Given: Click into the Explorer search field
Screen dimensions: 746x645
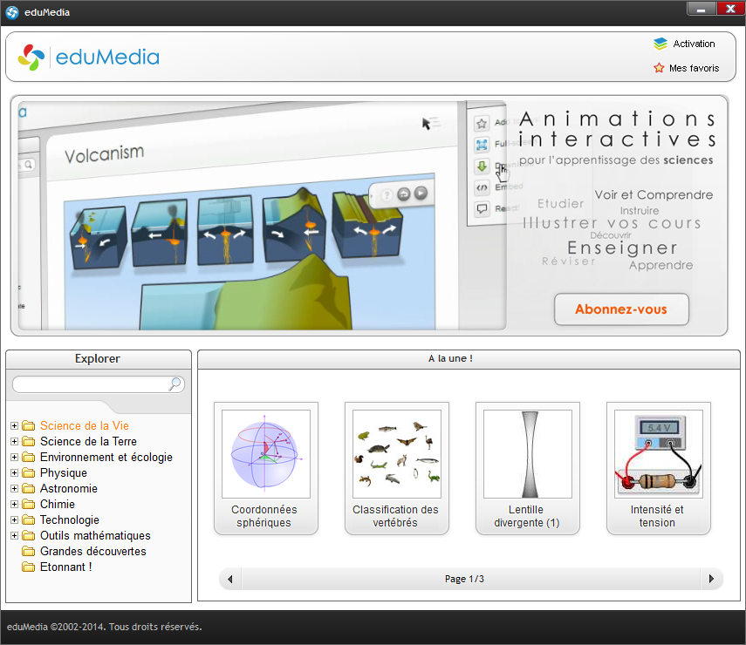Looking at the screenshot, I should click(98, 384).
